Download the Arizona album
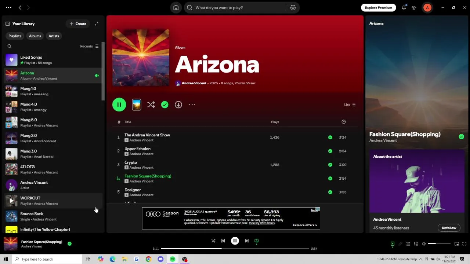The width and height of the screenshot is (470, 264). coord(178,105)
